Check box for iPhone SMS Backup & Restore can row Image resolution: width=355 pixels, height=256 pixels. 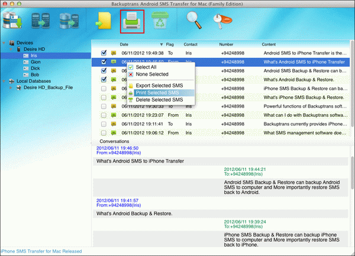(x=104, y=89)
